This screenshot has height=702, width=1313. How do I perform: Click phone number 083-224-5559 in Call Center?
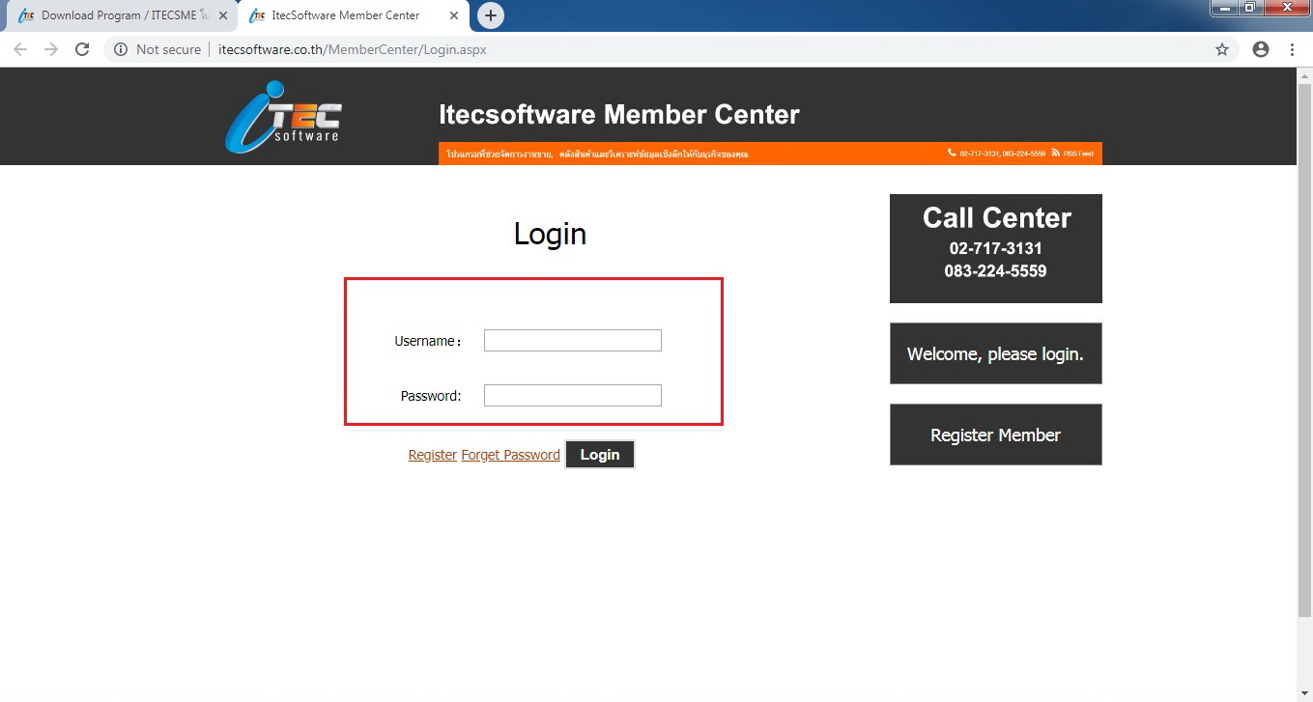click(996, 271)
